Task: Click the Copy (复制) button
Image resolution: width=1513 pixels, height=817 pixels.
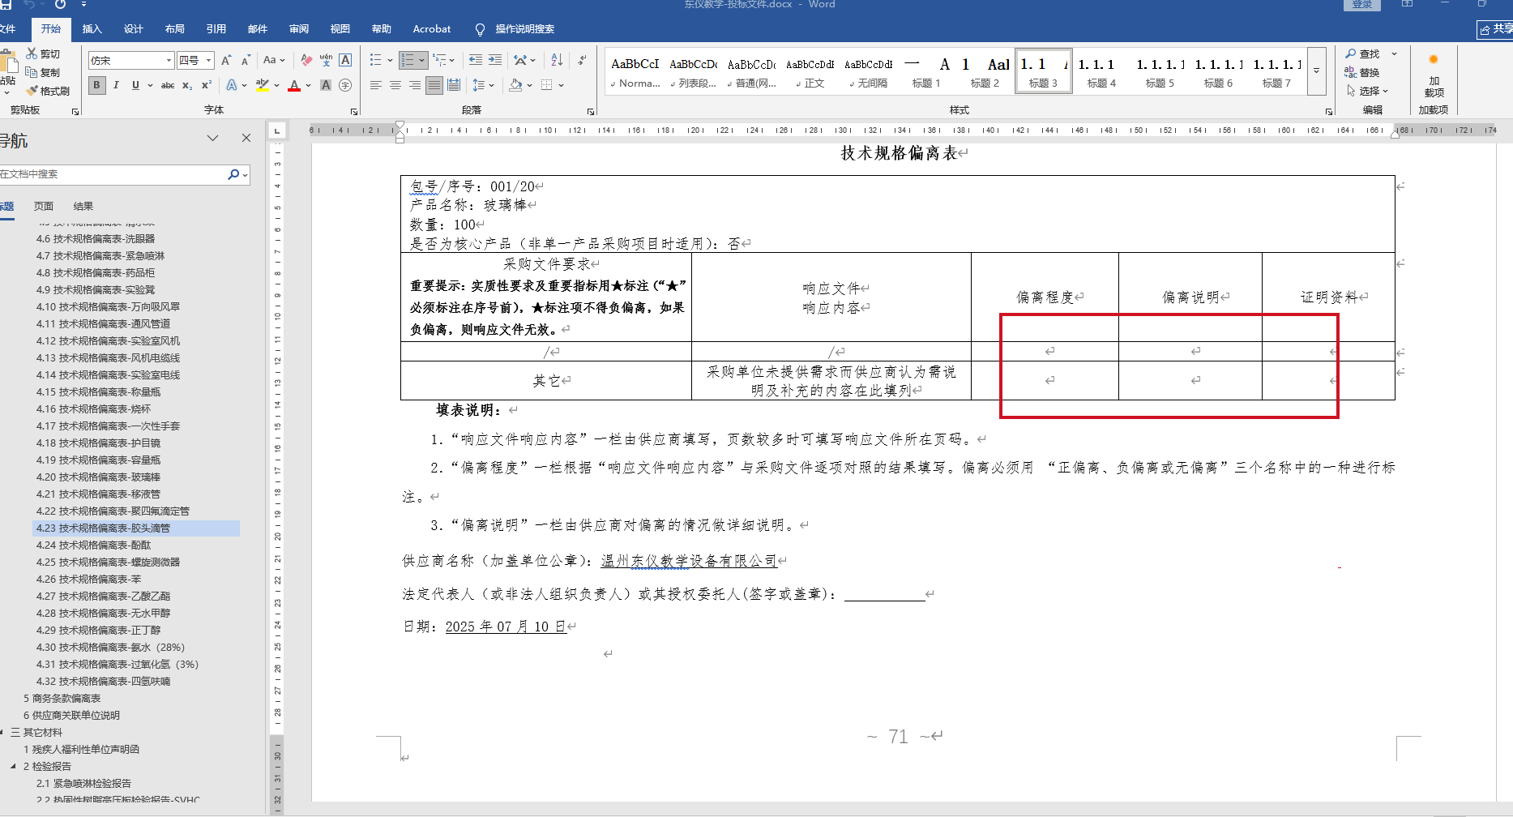Action: coord(43,72)
